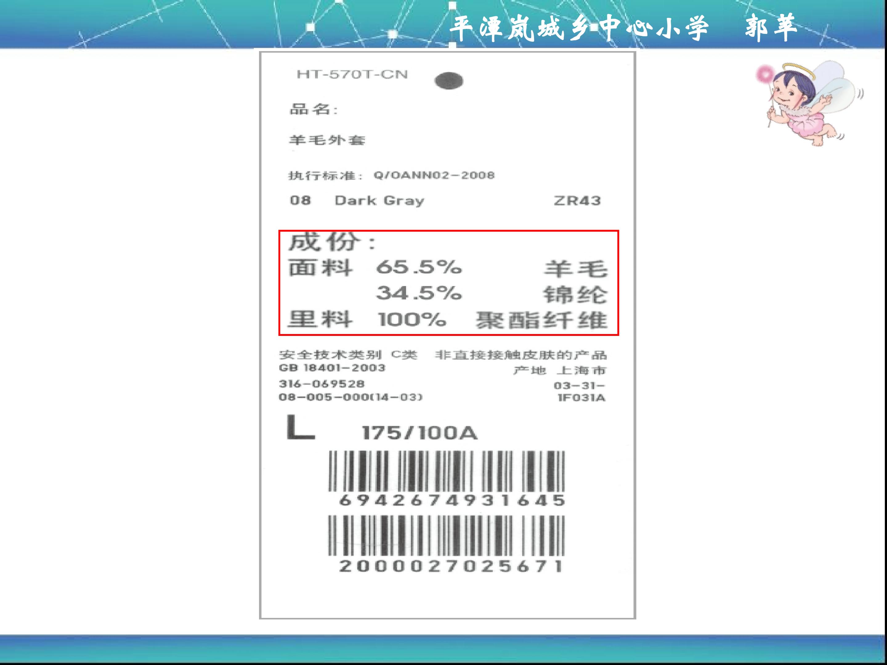Viewport: 887px width, 665px height.
Task: Click the standard code Q/OANN02-2008
Action: (434, 175)
